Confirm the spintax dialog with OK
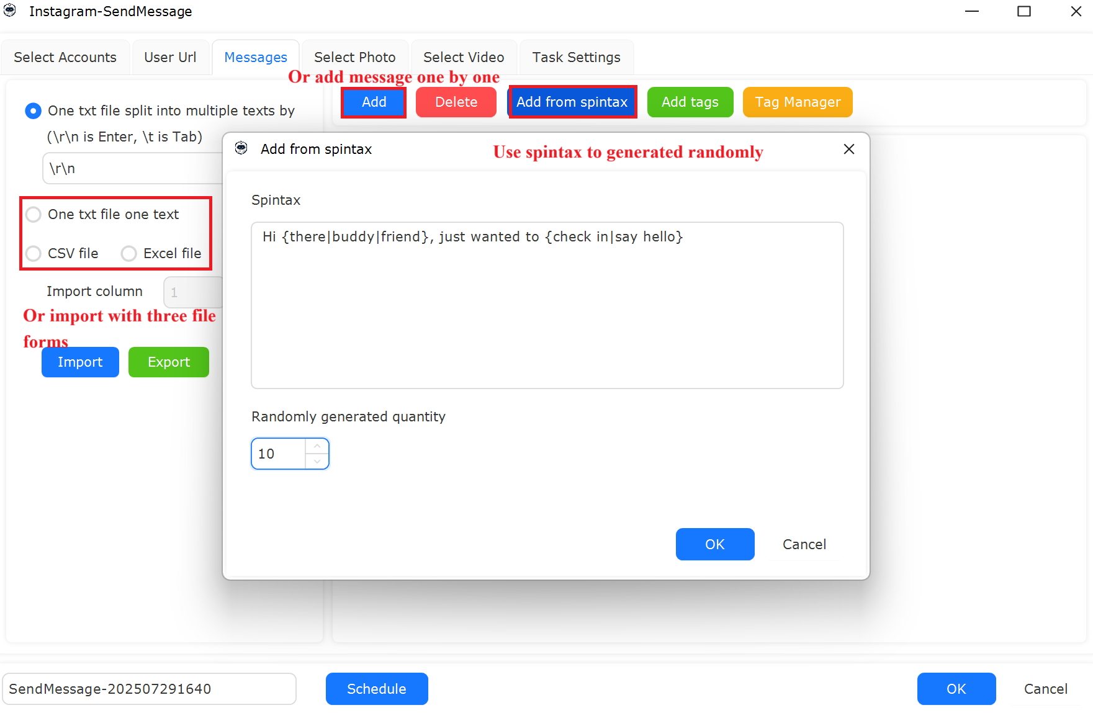This screenshot has height=713, width=1093. (x=715, y=544)
